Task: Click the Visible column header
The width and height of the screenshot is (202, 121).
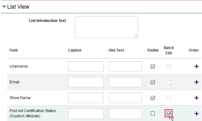Action: [x=153, y=50]
